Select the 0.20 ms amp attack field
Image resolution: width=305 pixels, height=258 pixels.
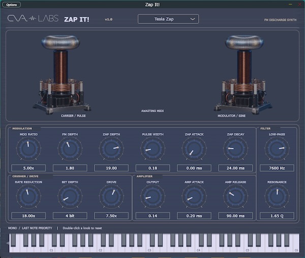[194, 216]
